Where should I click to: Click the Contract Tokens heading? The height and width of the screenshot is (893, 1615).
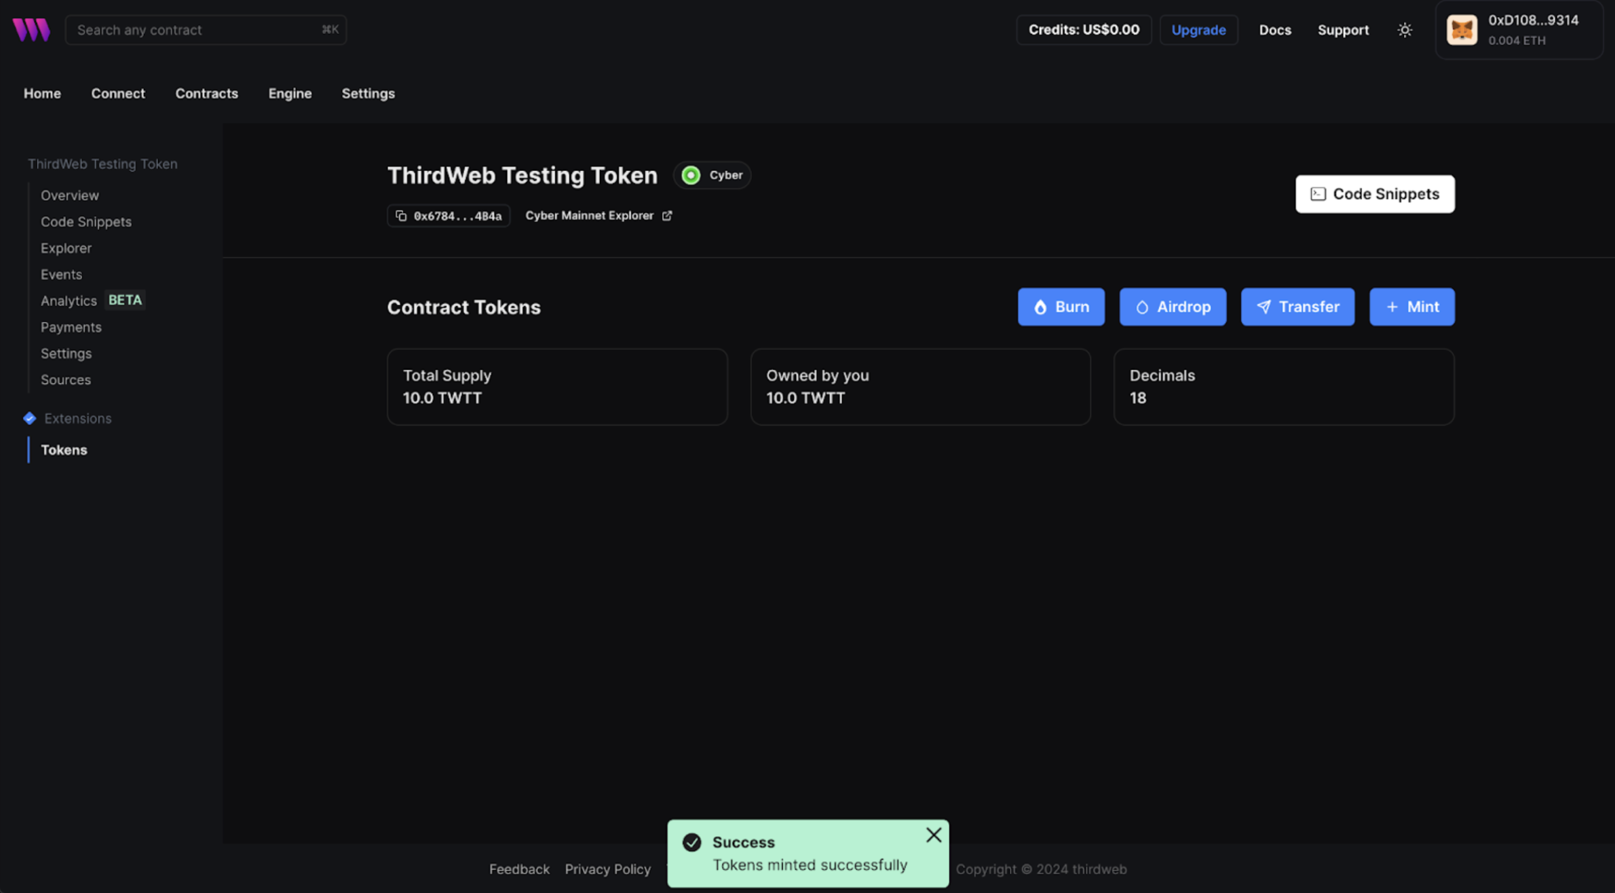463,307
